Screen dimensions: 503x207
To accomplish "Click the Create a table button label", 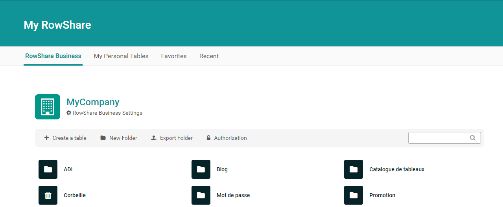I will click(x=69, y=138).
